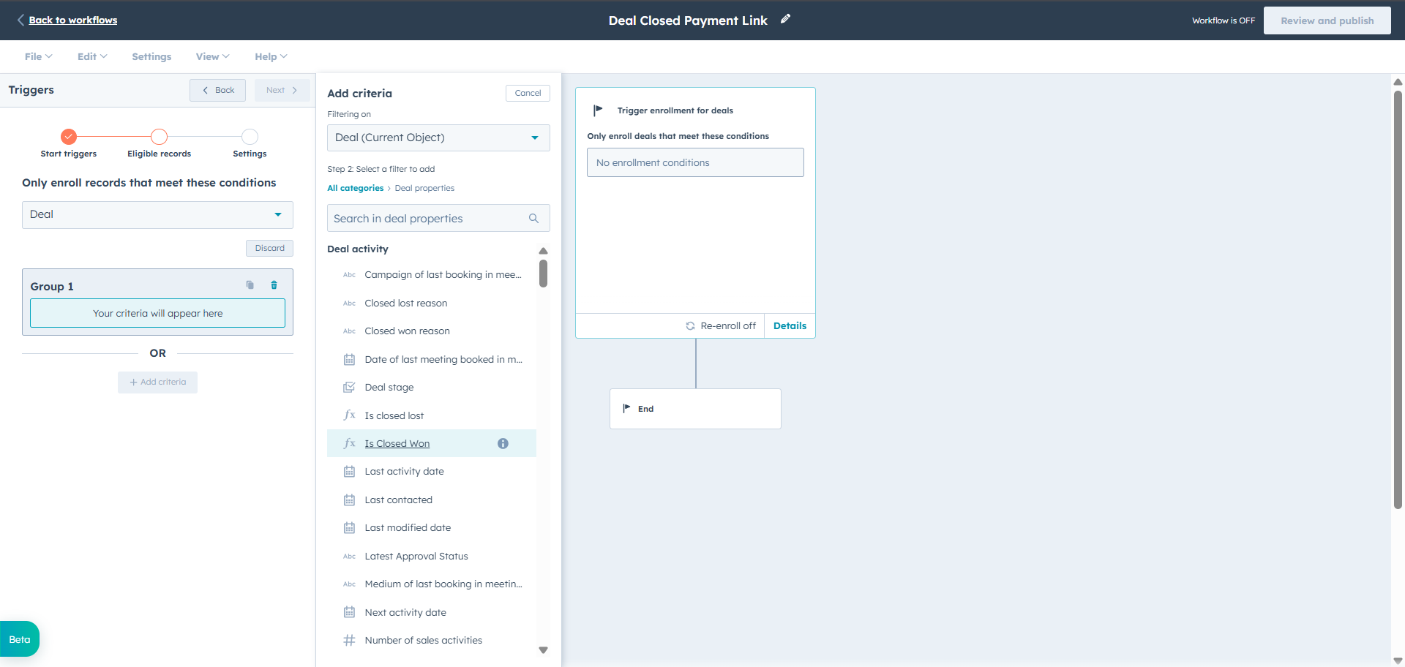Click the pencil icon to edit workflow name
The height and width of the screenshot is (667, 1405).
(785, 19)
